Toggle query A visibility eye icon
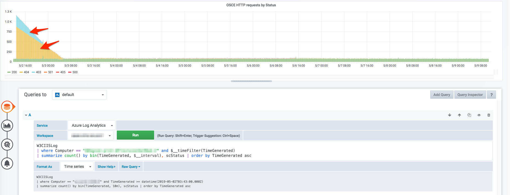The width and height of the screenshot is (510, 195). click(479, 115)
